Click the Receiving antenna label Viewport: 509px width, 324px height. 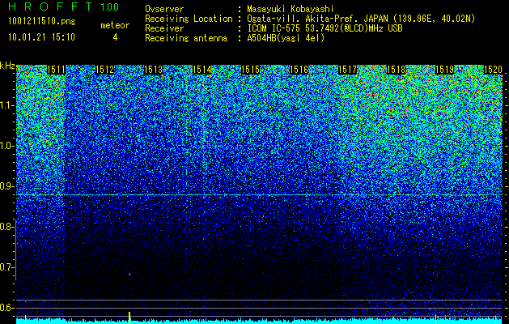tap(186, 38)
